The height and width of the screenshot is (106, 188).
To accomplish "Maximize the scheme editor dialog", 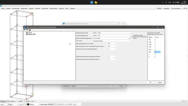I will (158, 27).
